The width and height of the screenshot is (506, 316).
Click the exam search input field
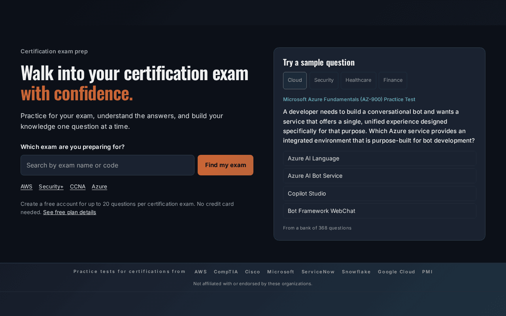pyautogui.click(x=108, y=165)
